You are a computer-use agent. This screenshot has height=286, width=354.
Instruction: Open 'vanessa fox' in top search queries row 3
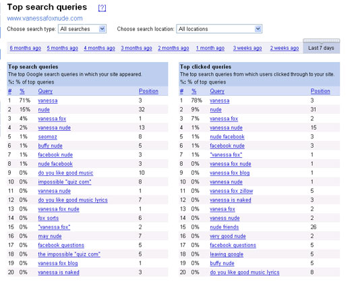point(52,119)
